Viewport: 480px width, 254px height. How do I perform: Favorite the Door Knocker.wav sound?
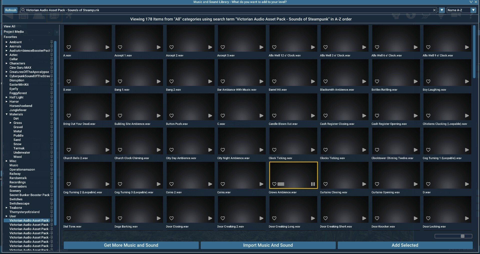[x=377, y=218]
